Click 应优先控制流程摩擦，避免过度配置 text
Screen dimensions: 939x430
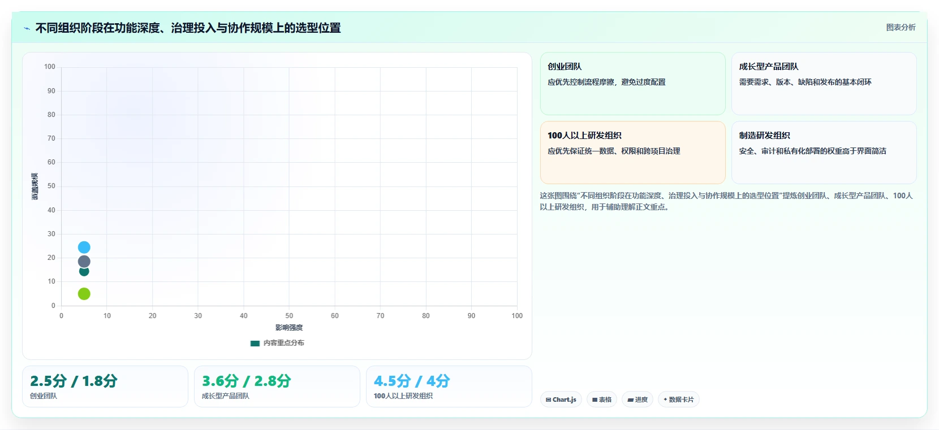606,82
